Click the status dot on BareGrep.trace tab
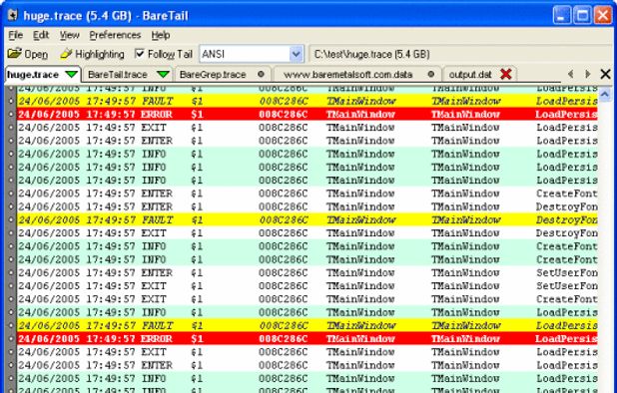Viewport: 617px width, 393px height. pos(261,74)
